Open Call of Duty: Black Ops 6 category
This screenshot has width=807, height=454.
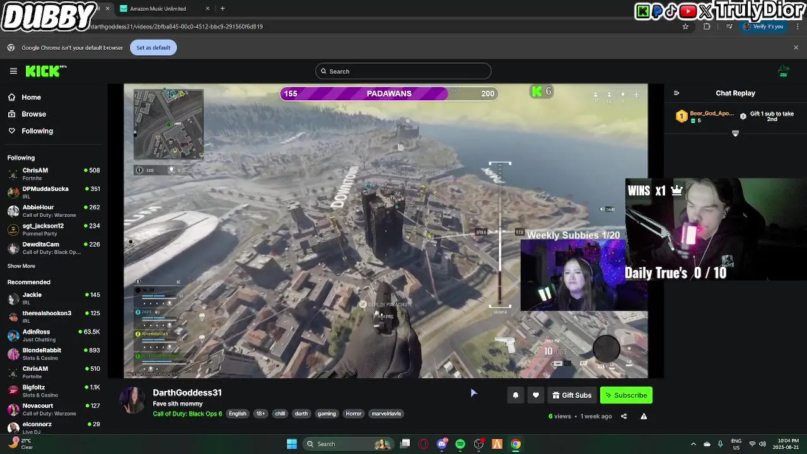pyautogui.click(x=187, y=414)
